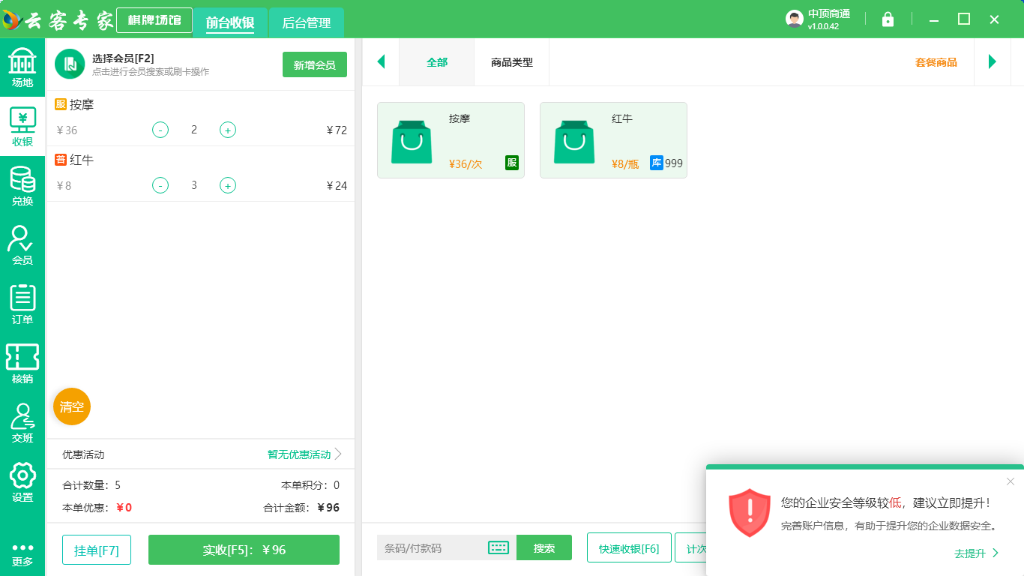Open the 设置 settings gear icon

pyautogui.click(x=22, y=482)
